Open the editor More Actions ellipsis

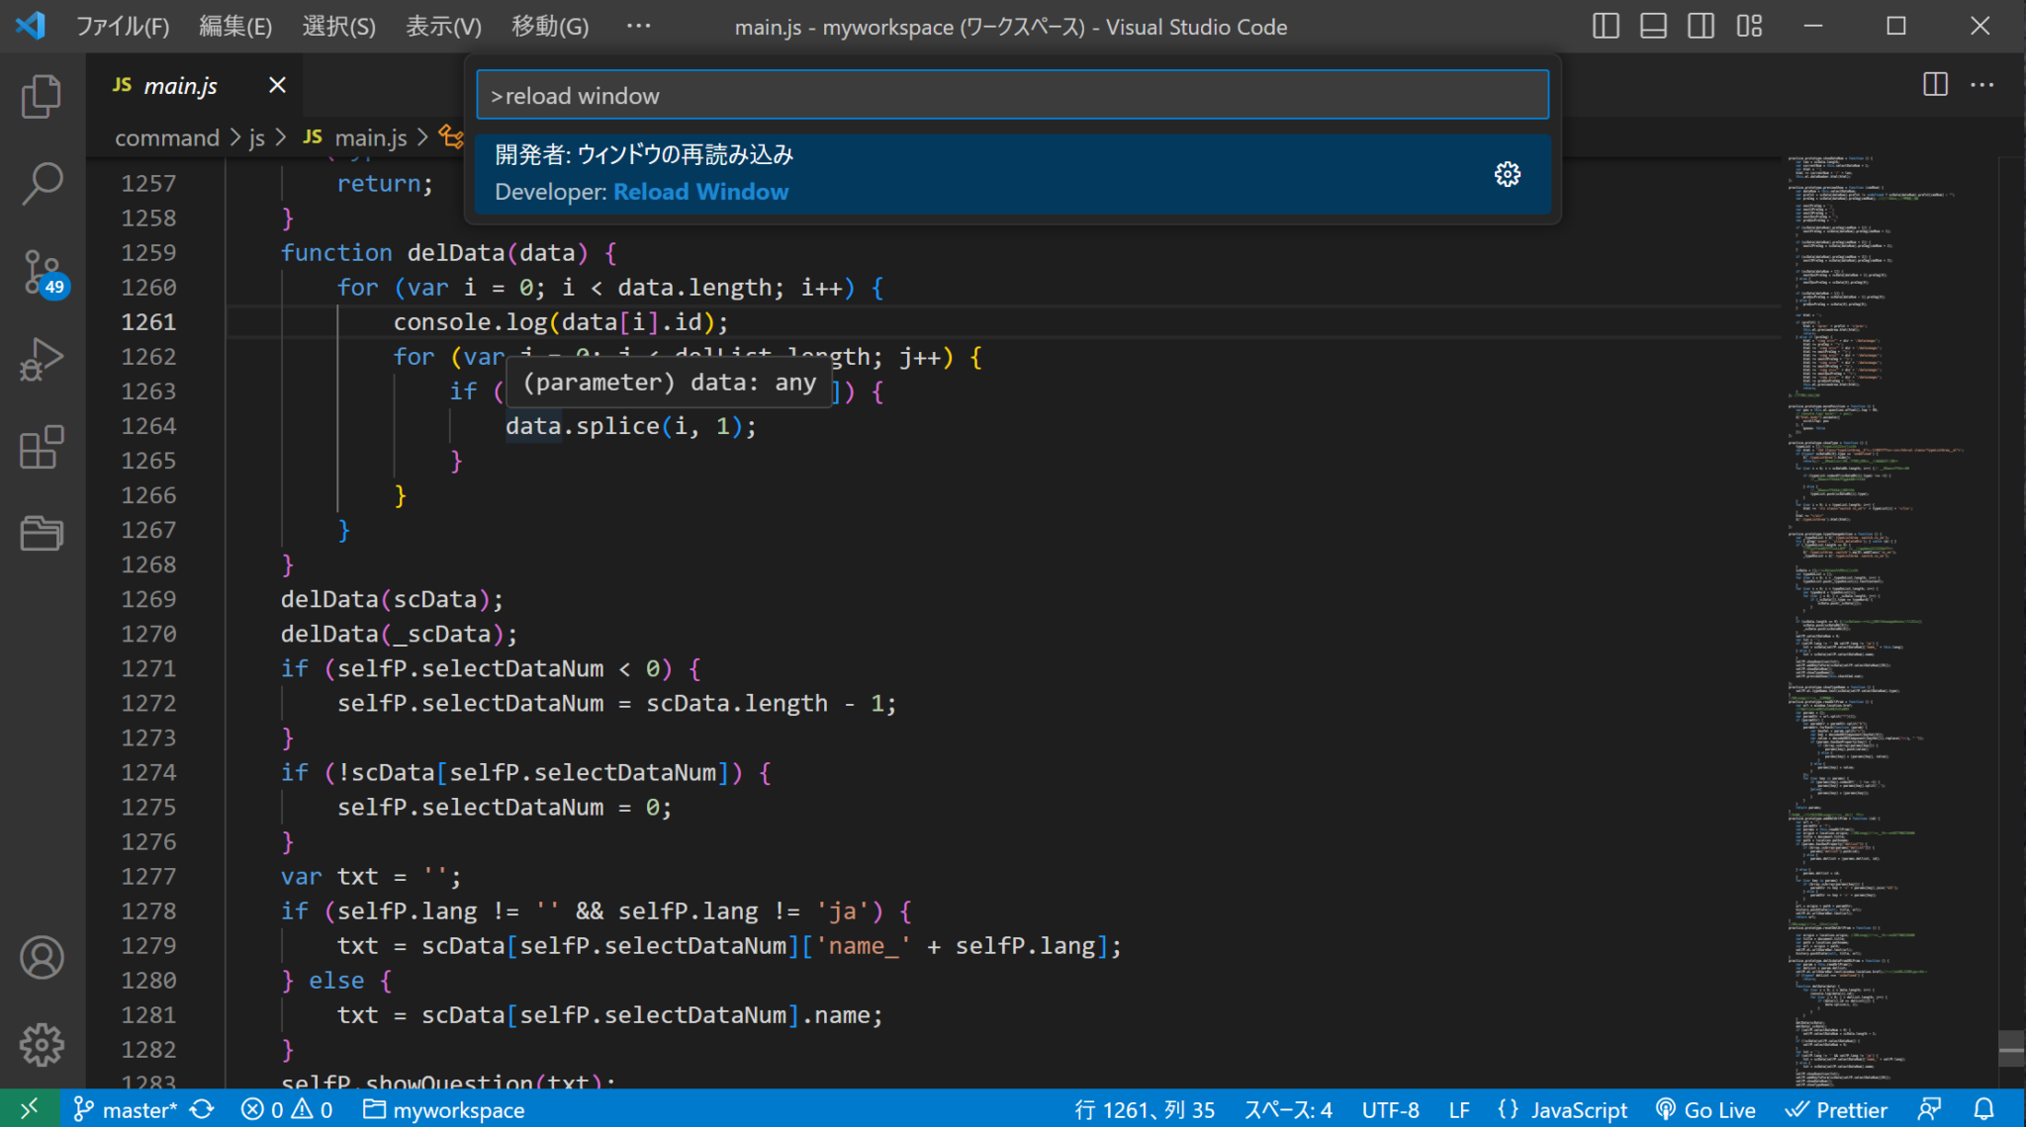(1982, 85)
